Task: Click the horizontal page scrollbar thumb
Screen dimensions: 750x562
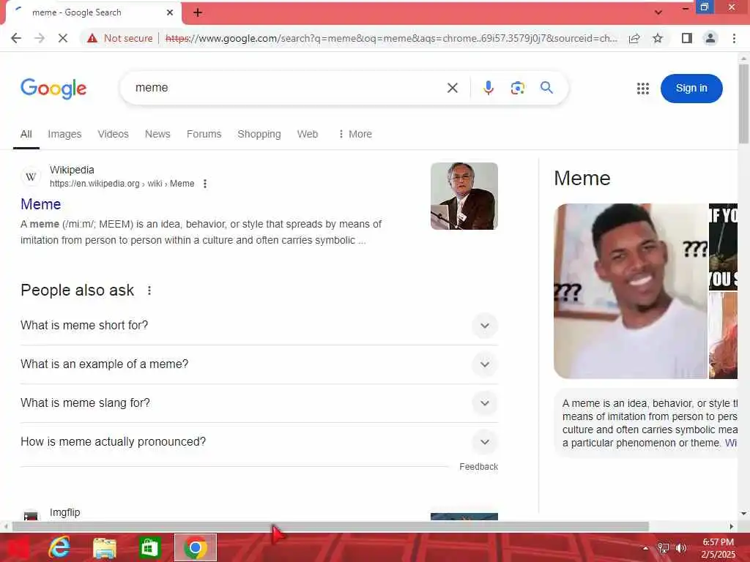Action: 330,527
